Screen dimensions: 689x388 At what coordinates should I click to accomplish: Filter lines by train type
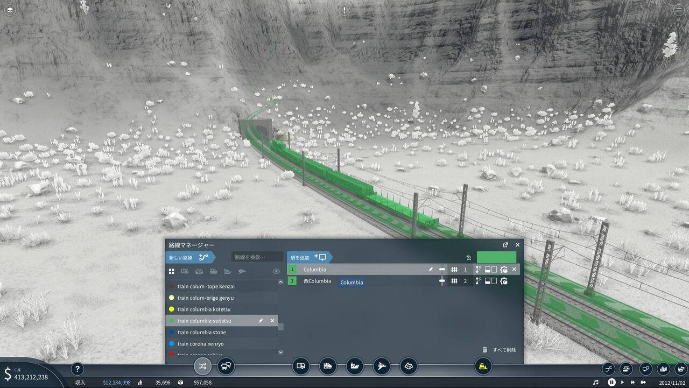(213, 272)
